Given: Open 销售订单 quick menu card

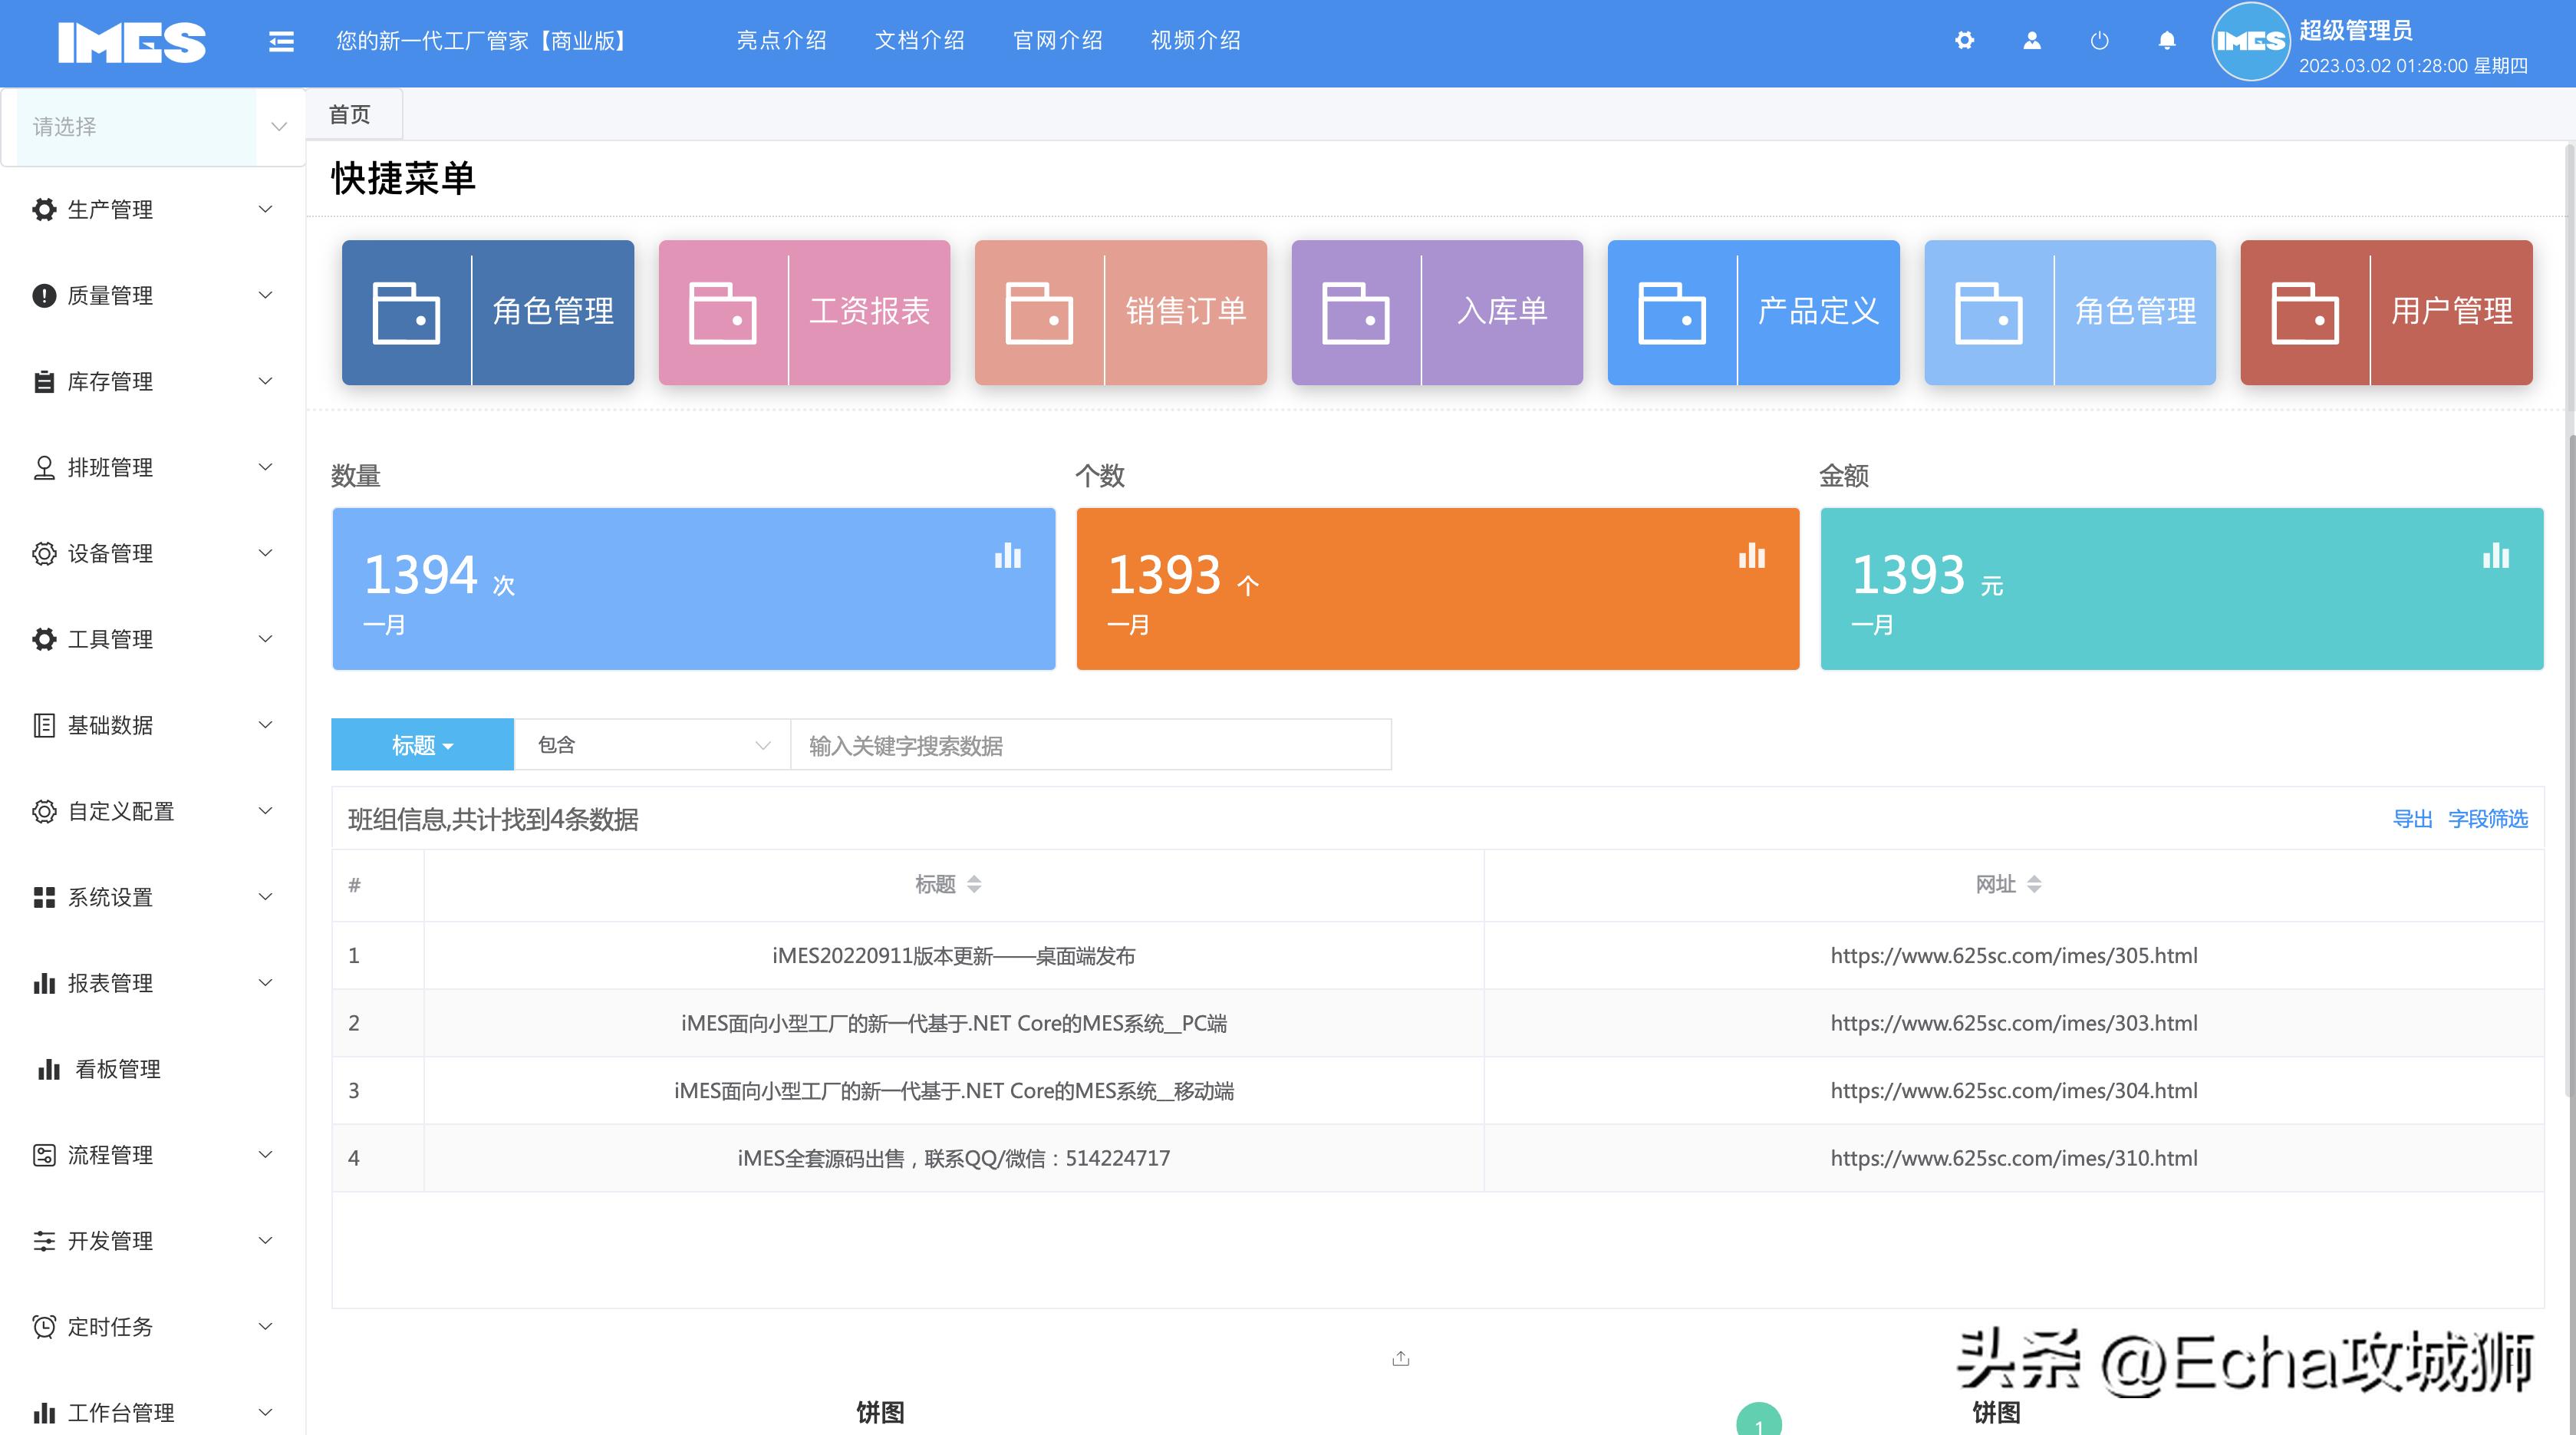Looking at the screenshot, I should [x=1120, y=312].
